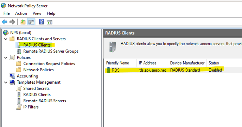Select Shared Secrets under Templates Management
This screenshot has height=127, width=242.
(37, 89)
